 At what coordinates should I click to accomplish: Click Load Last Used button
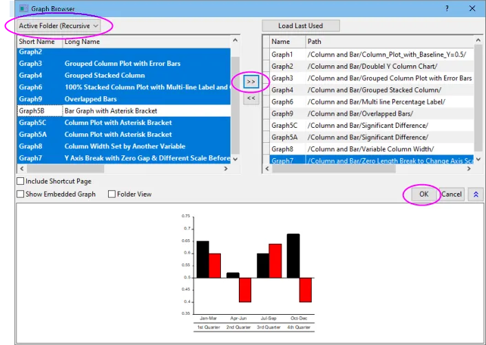[300, 25]
